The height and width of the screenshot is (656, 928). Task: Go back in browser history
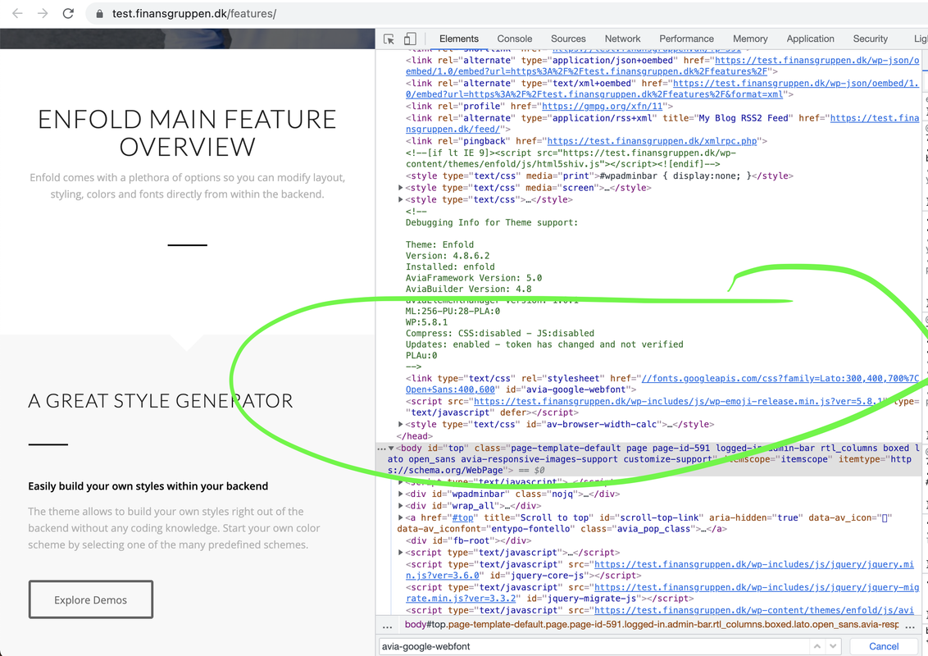click(x=17, y=13)
